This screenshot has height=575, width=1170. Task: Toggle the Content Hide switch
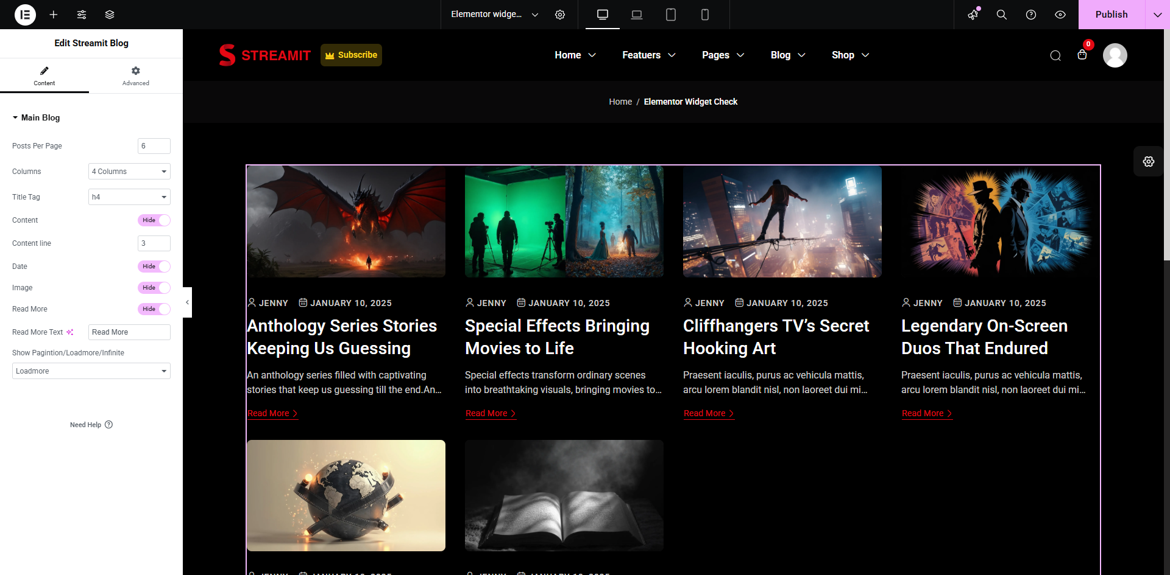click(154, 220)
